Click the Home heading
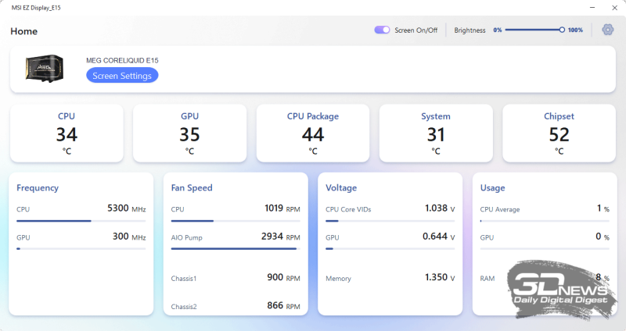The image size is (626, 331). pos(24,31)
